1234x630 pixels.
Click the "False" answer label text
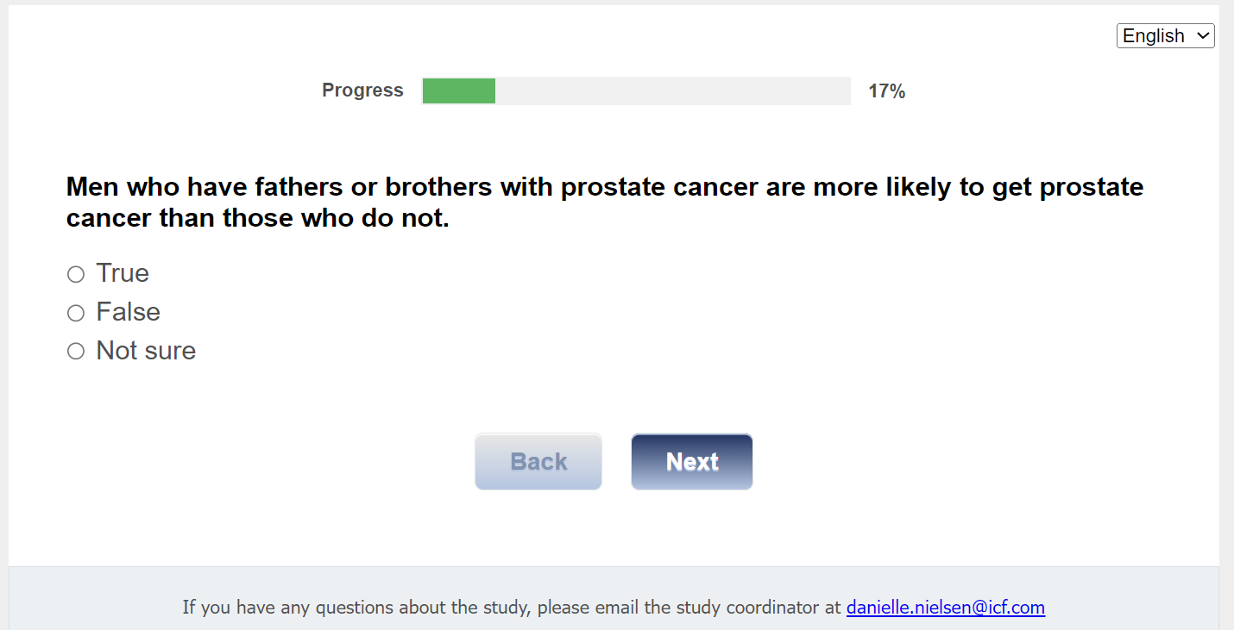pos(128,312)
